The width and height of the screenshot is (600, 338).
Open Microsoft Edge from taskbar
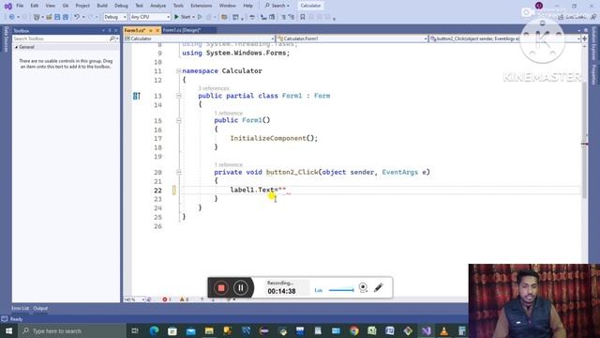pos(154,330)
